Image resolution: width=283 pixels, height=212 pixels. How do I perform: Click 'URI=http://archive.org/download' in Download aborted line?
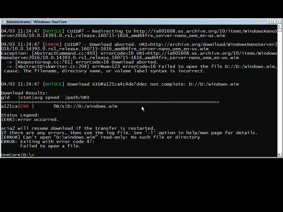pos(182,44)
